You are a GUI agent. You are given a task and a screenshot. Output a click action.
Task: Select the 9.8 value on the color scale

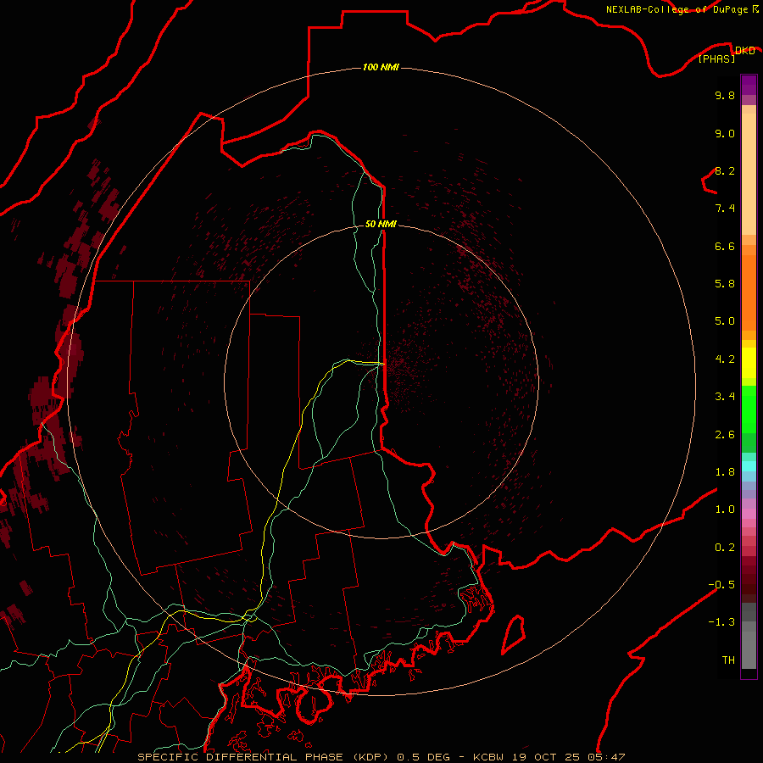click(725, 95)
